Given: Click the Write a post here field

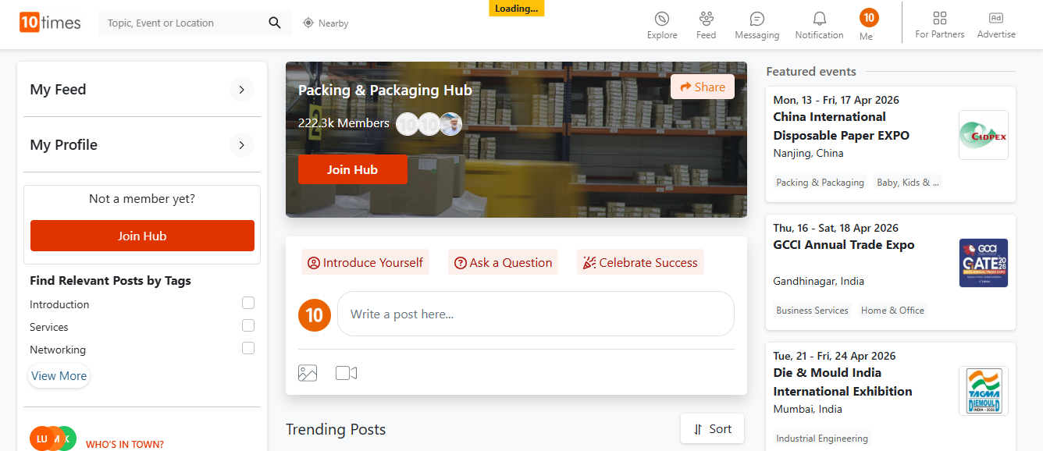Looking at the screenshot, I should 536,314.
